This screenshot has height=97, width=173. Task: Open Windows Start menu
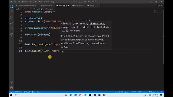(x=11, y=95)
